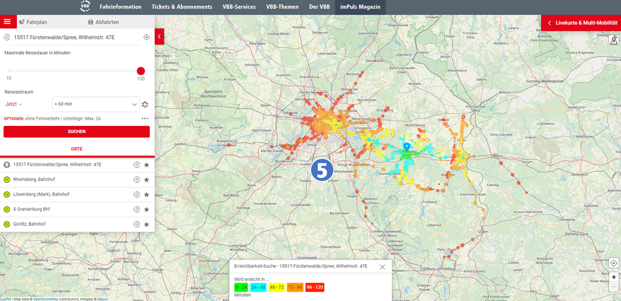Star the S Oranienburg Bhf entry
Image resolution: width=621 pixels, height=301 pixels.
tap(147, 209)
